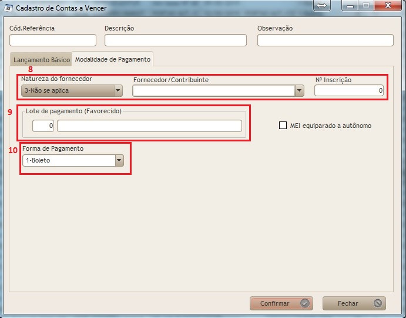Switch to the Lançamento Básico tab

[41, 59]
